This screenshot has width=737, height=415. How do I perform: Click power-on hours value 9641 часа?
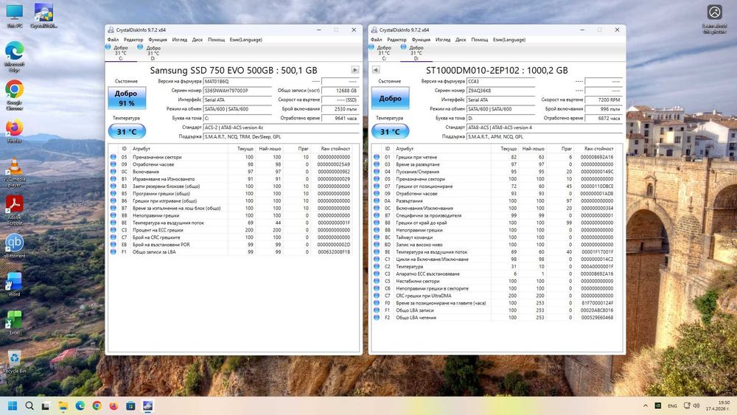(x=340, y=119)
